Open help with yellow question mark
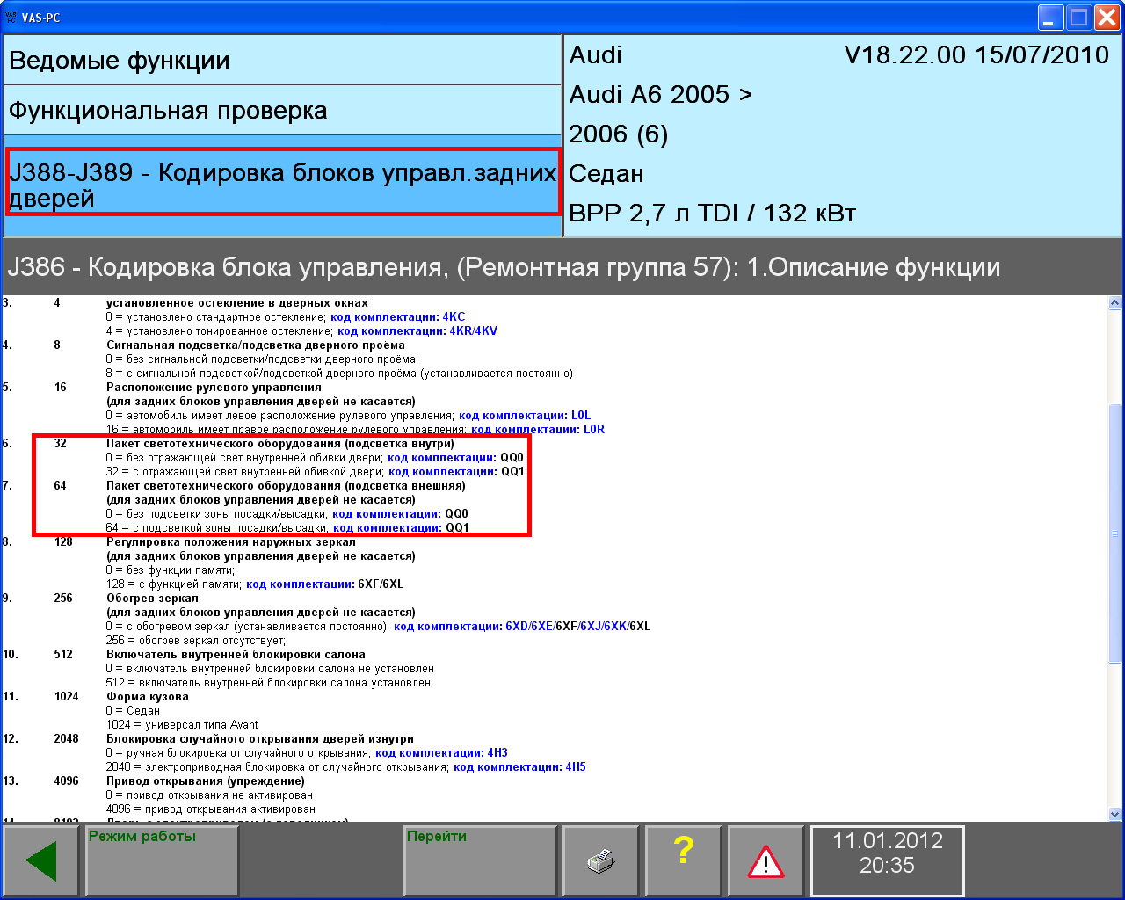The width and height of the screenshot is (1125, 900). pos(683,861)
